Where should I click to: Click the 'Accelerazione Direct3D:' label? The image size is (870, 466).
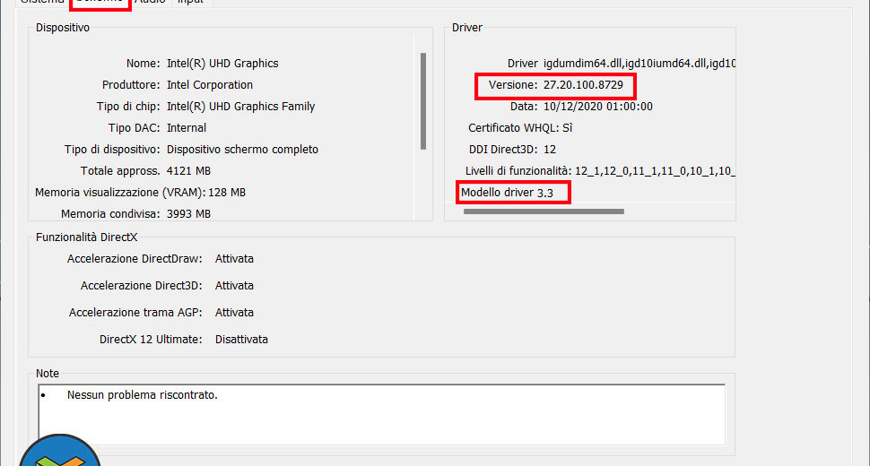pos(142,286)
